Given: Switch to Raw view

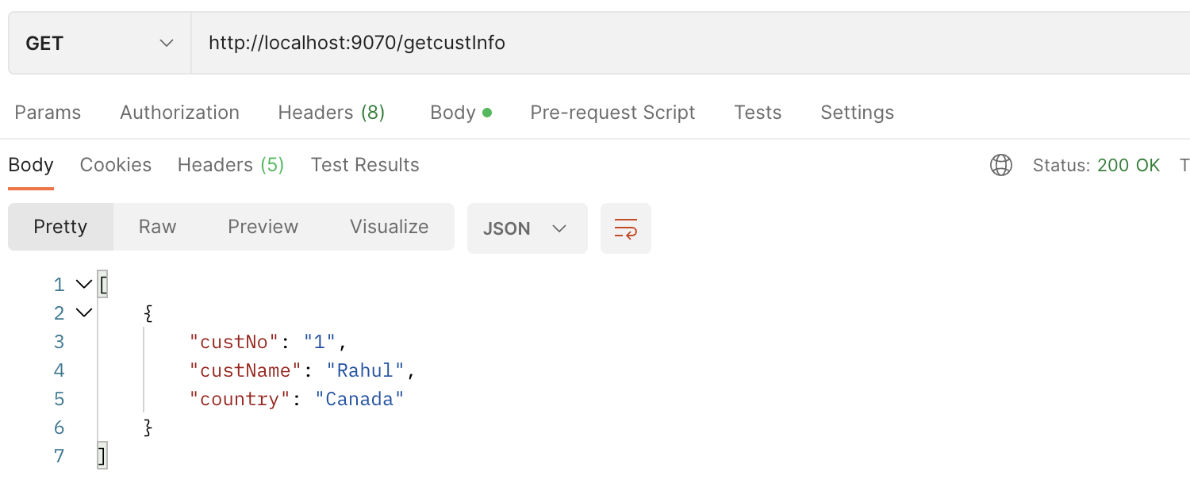Looking at the screenshot, I should pos(157,227).
